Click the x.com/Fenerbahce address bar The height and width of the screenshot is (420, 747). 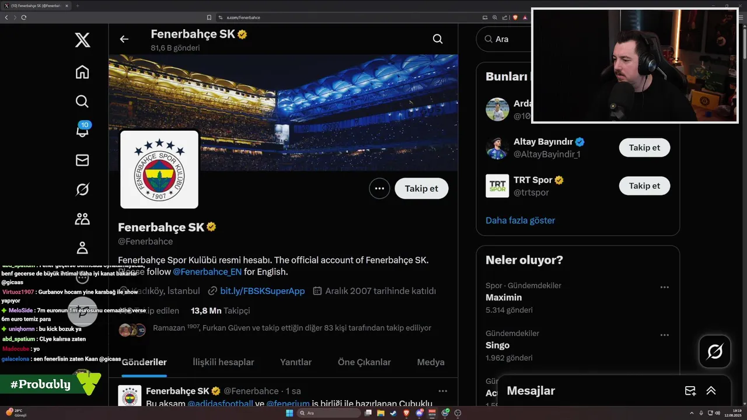coord(350,17)
